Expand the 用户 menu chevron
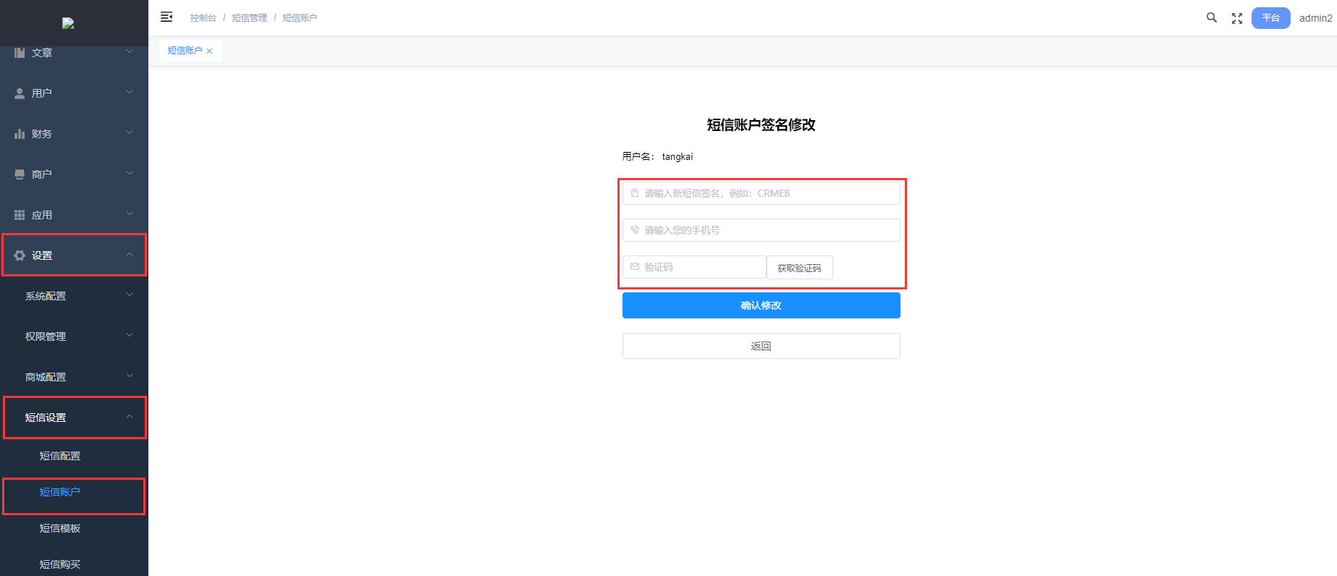 click(130, 92)
